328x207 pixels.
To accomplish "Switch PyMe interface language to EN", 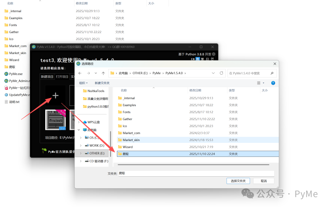I will click(x=193, y=59).
